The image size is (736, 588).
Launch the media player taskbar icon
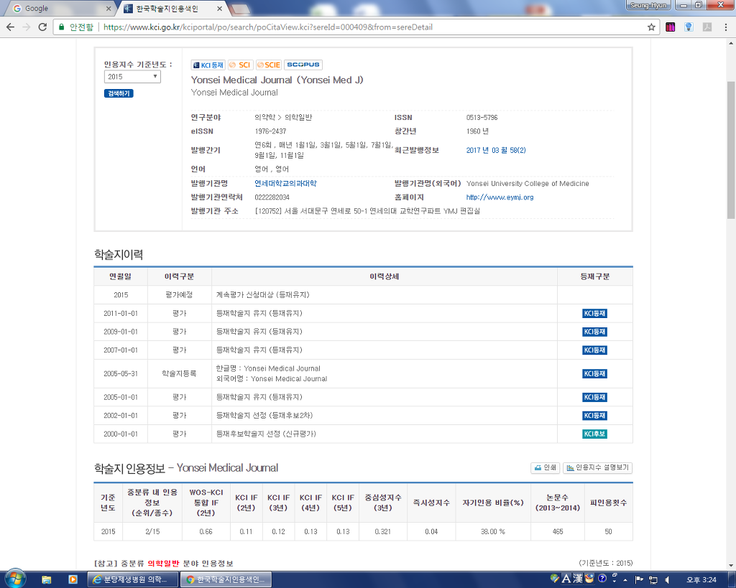click(73, 579)
